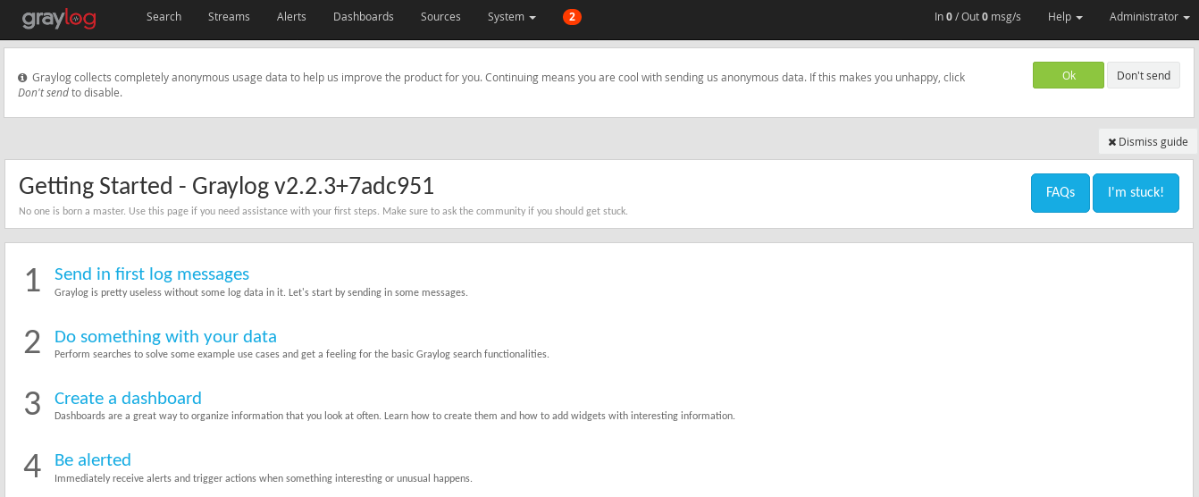
Task: Click 'Perform searches to solve' description text
Action: 301,354
